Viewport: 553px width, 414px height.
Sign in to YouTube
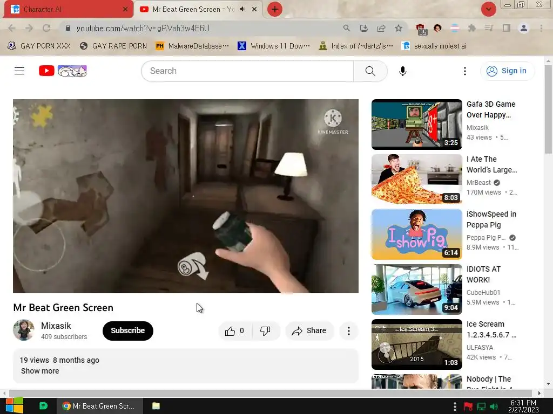(x=507, y=71)
